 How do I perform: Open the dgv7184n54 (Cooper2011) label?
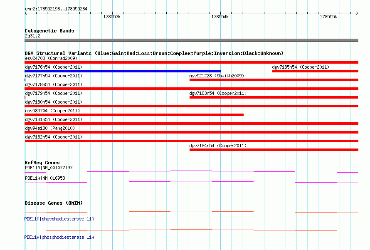coord(218,146)
